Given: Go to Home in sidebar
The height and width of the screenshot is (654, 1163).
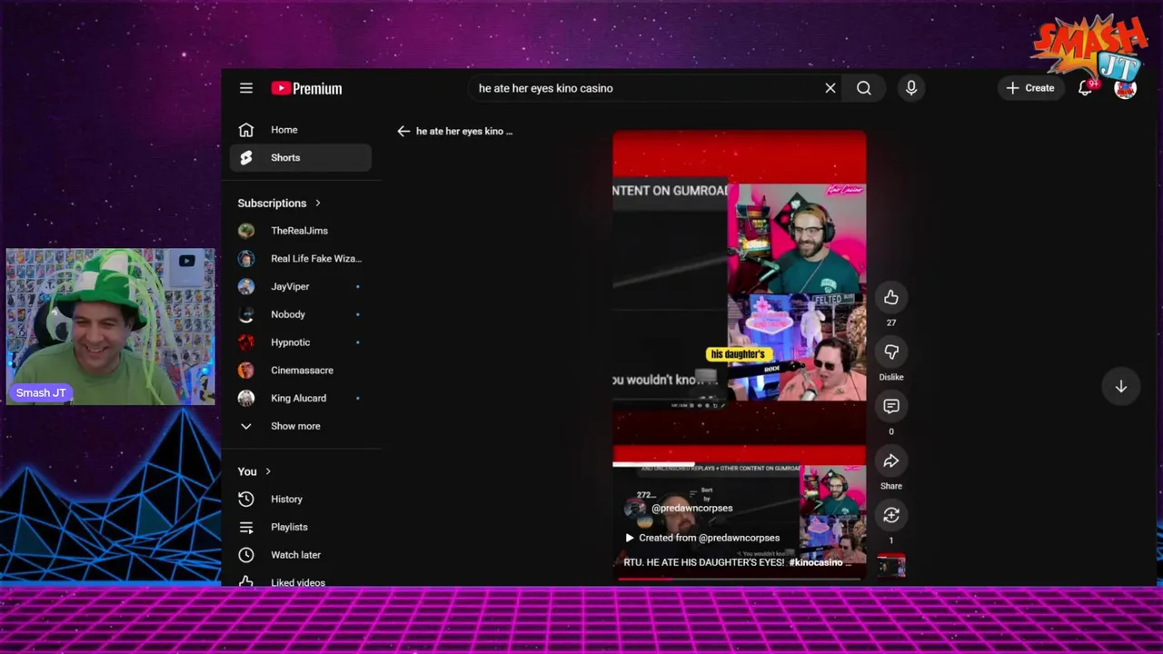Looking at the screenshot, I should click(x=301, y=130).
